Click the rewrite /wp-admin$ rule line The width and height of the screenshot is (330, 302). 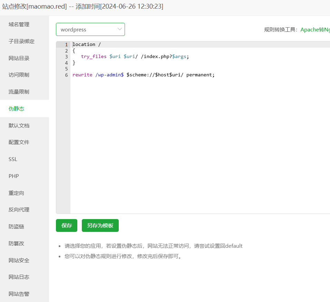(x=144, y=75)
